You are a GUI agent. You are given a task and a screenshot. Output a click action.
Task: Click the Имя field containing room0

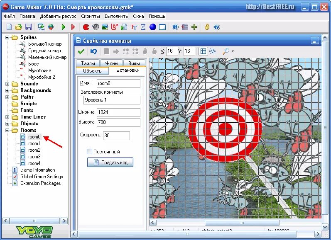point(118,83)
